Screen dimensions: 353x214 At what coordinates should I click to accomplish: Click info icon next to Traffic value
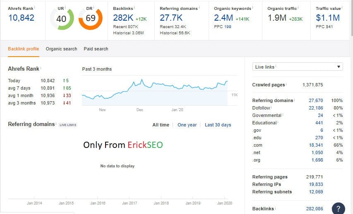[x=341, y=8]
